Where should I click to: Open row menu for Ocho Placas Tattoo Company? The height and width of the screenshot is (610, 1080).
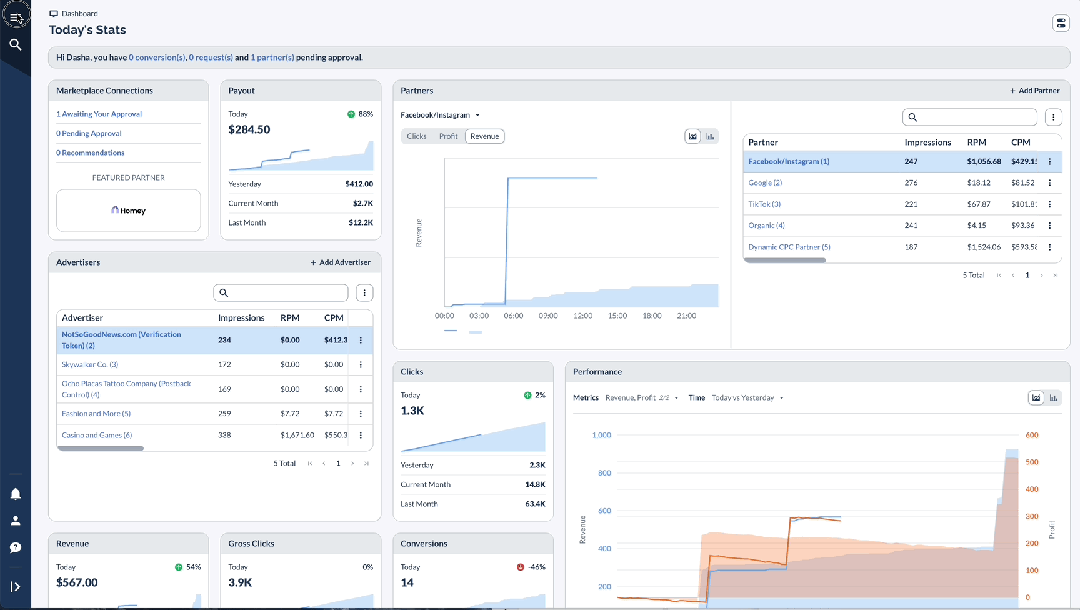pyautogui.click(x=361, y=389)
